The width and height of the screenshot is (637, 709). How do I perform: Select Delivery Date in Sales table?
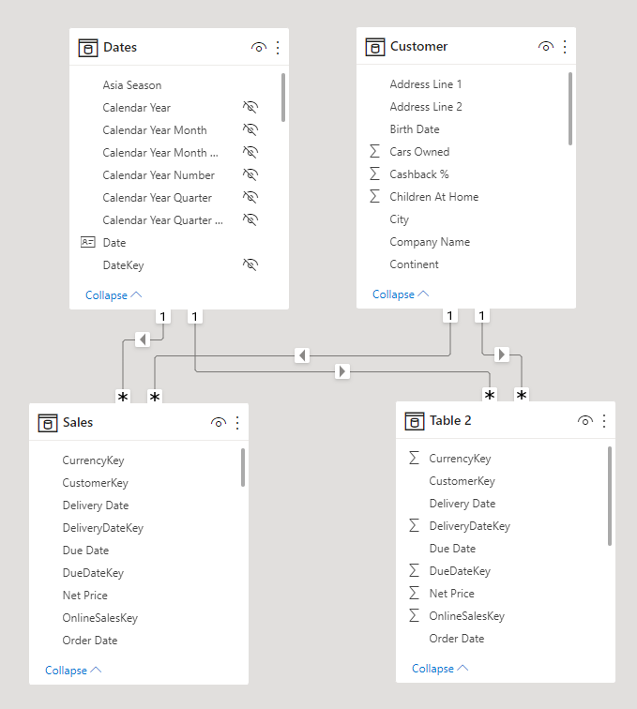click(x=96, y=505)
